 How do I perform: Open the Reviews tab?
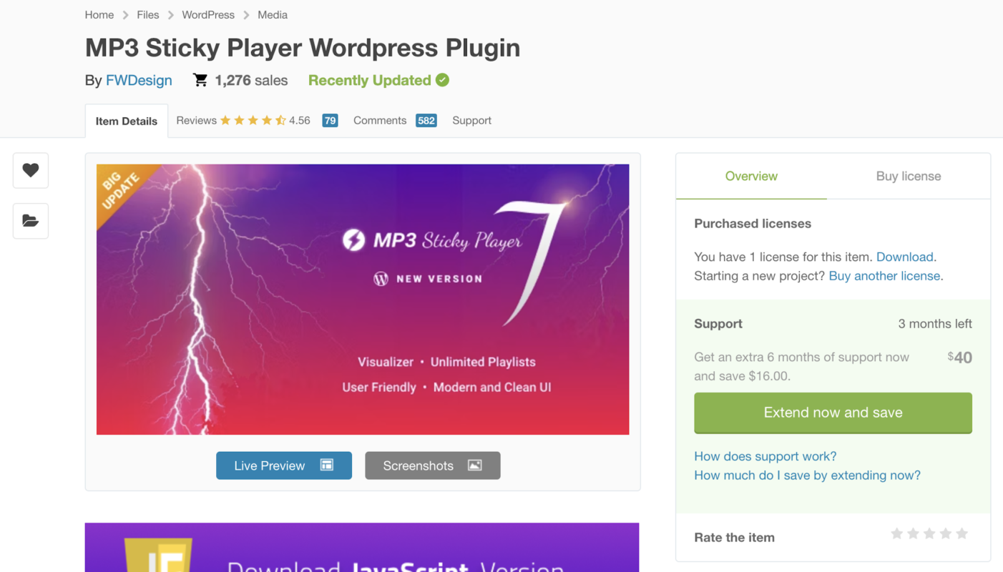pyautogui.click(x=197, y=121)
